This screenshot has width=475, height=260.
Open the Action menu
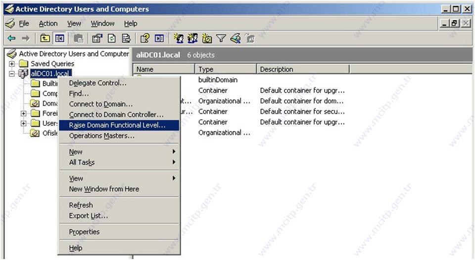tap(48, 23)
